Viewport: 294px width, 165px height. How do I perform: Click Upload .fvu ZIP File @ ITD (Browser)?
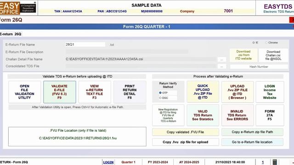click(237, 92)
